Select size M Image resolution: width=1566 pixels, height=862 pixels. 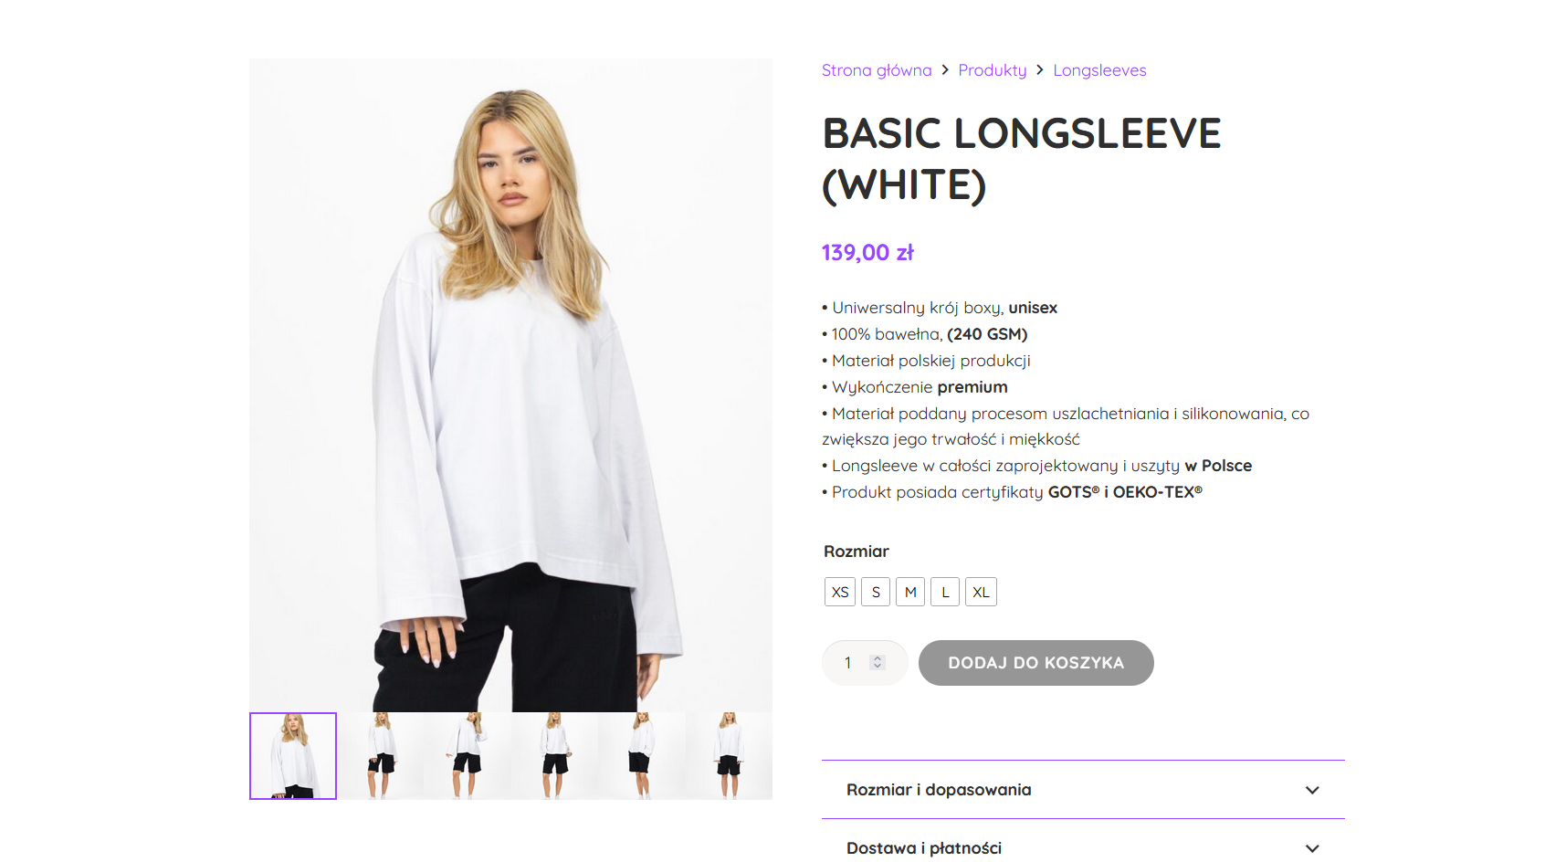910,592
